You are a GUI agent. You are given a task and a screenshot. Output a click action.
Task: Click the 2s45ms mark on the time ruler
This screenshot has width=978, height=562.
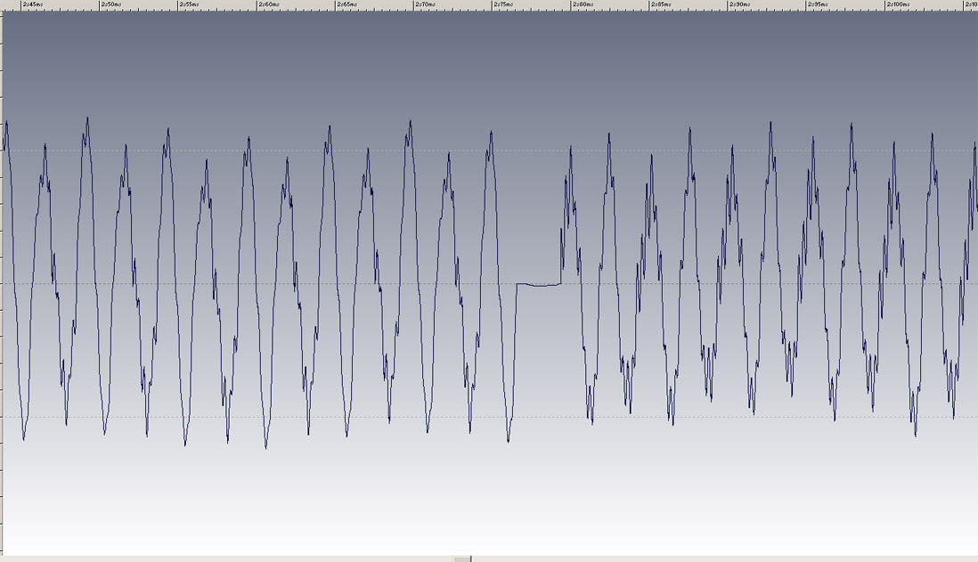click(x=32, y=4)
